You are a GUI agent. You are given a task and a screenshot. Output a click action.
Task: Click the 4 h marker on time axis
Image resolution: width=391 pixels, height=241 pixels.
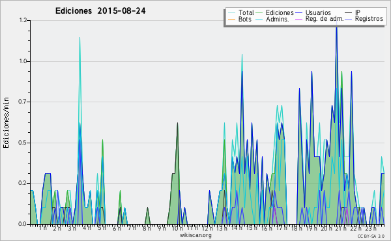pyautogui.click(x=87, y=228)
